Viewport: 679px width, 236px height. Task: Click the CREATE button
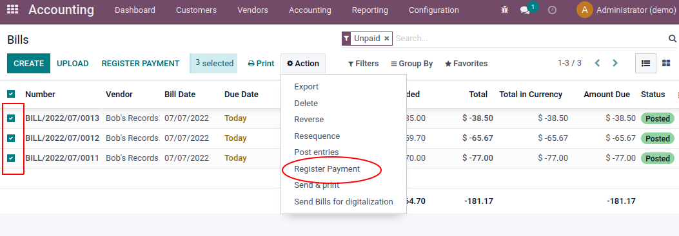pos(28,64)
